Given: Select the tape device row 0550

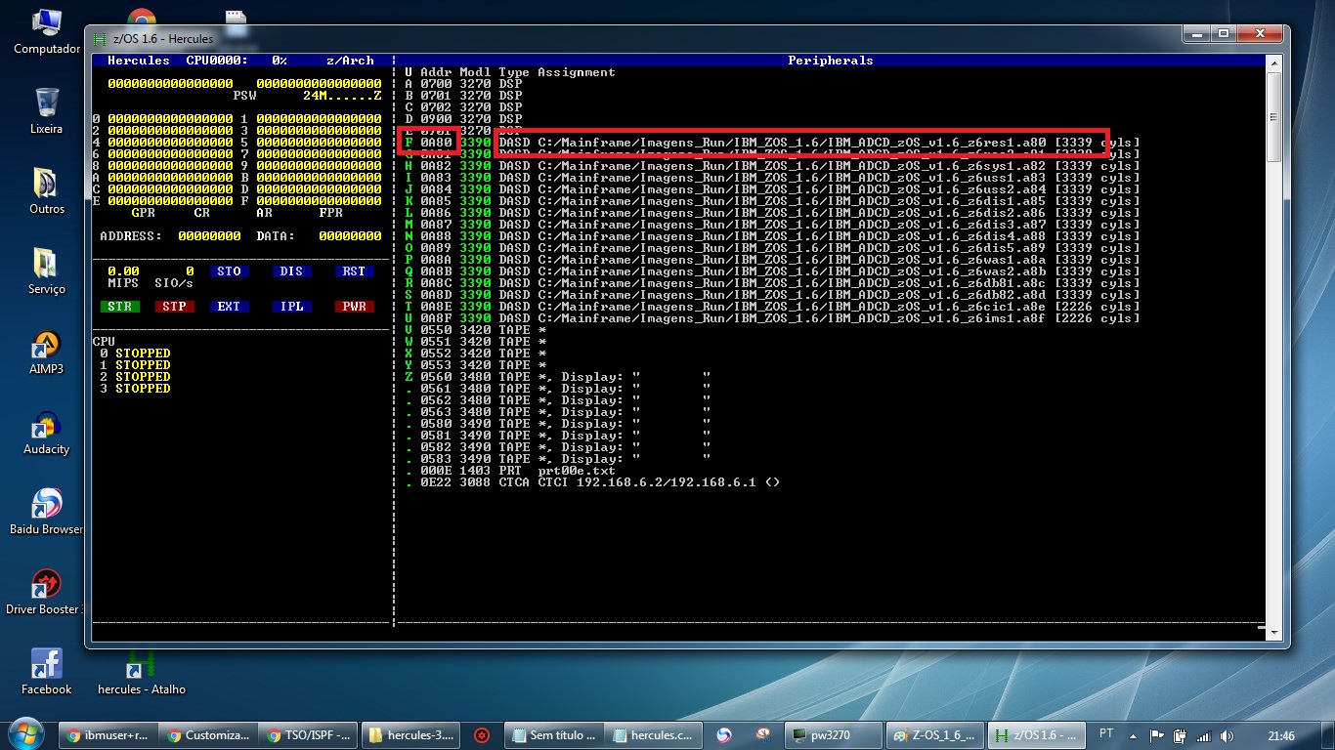Looking at the screenshot, I should 475,330.
